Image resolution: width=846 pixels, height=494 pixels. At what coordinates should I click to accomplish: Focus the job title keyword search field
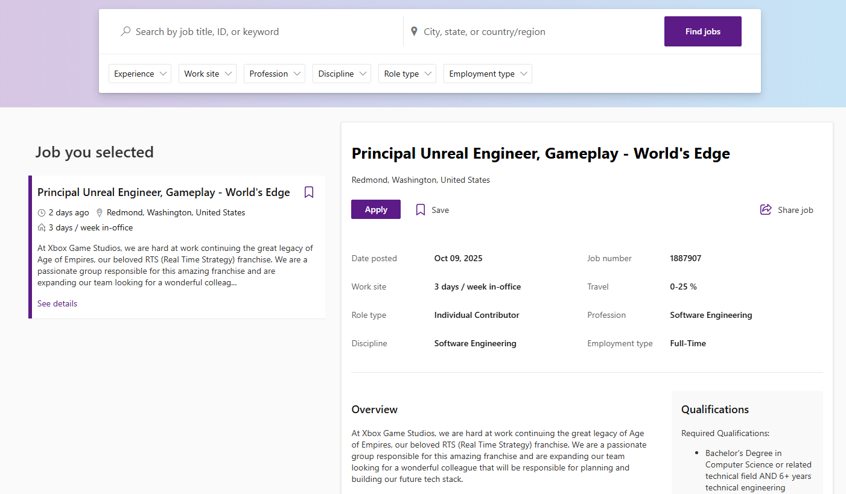(259, 31)
